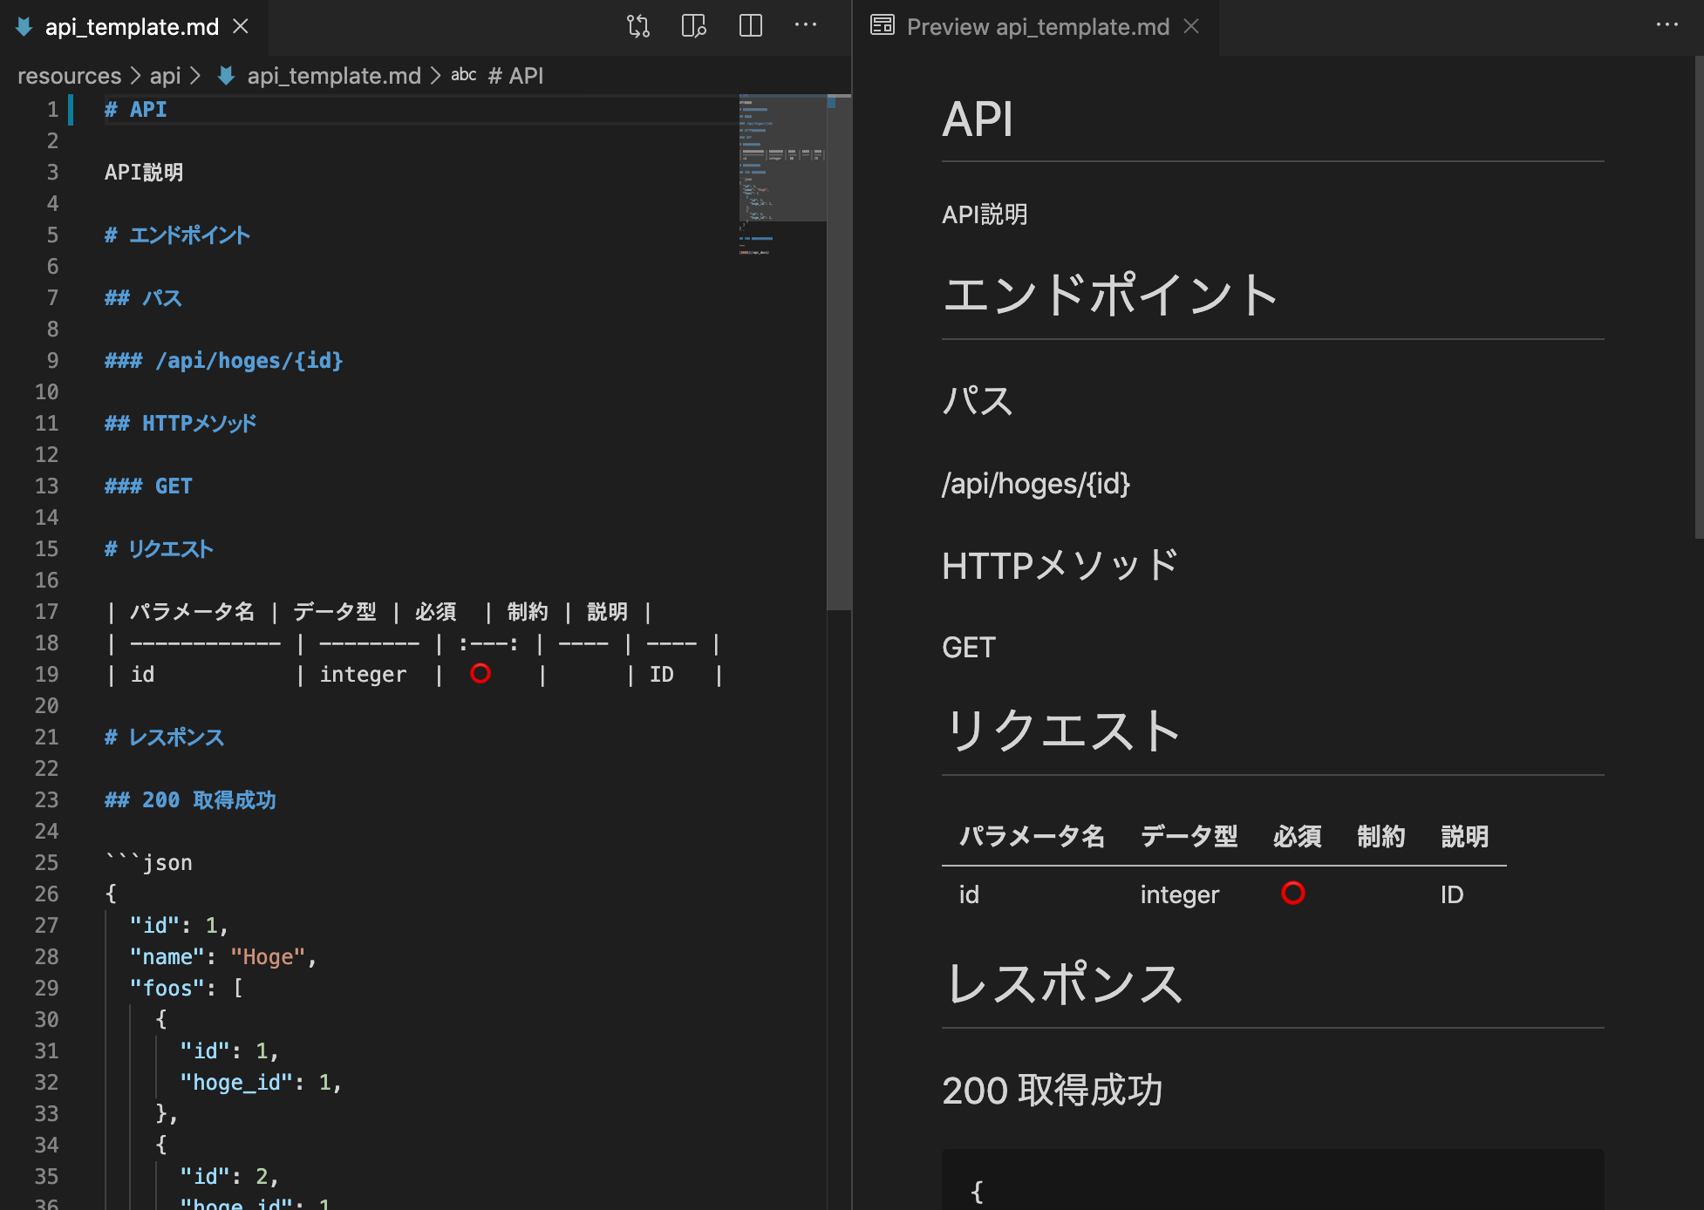
Task: Click the 'API説明' line in editor
Action: tap(144, 172)
